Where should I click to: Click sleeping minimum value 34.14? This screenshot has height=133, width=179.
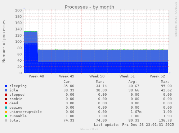click(101, 86)
